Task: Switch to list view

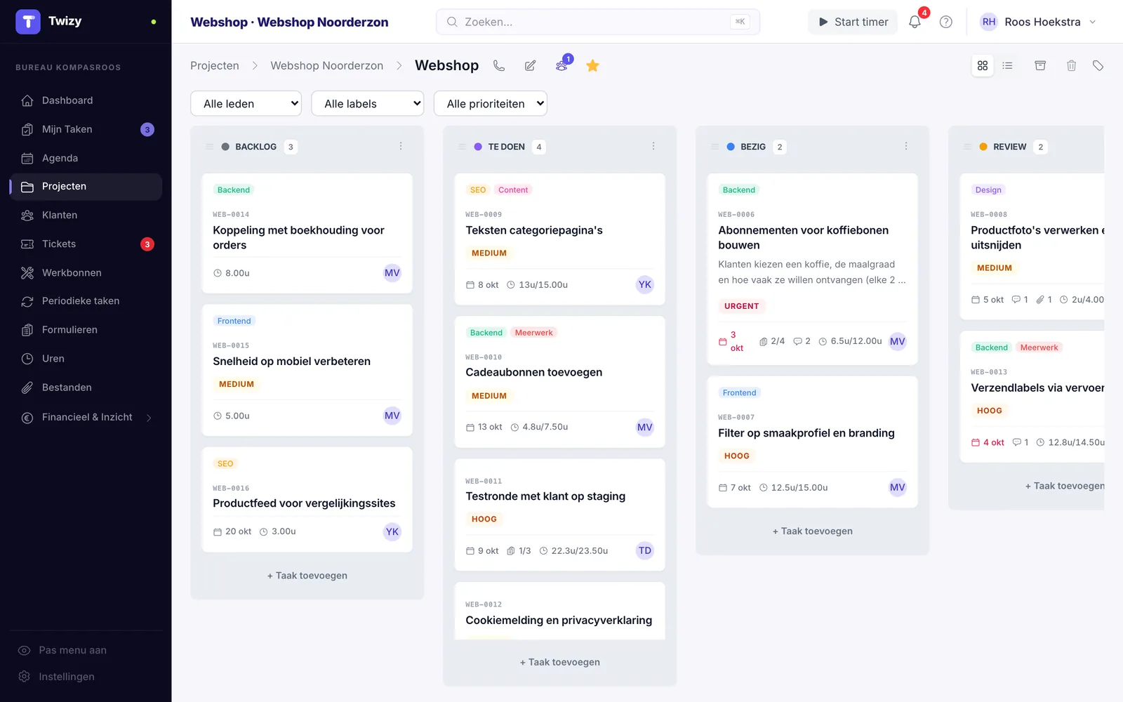Action: coord(1008,65)
